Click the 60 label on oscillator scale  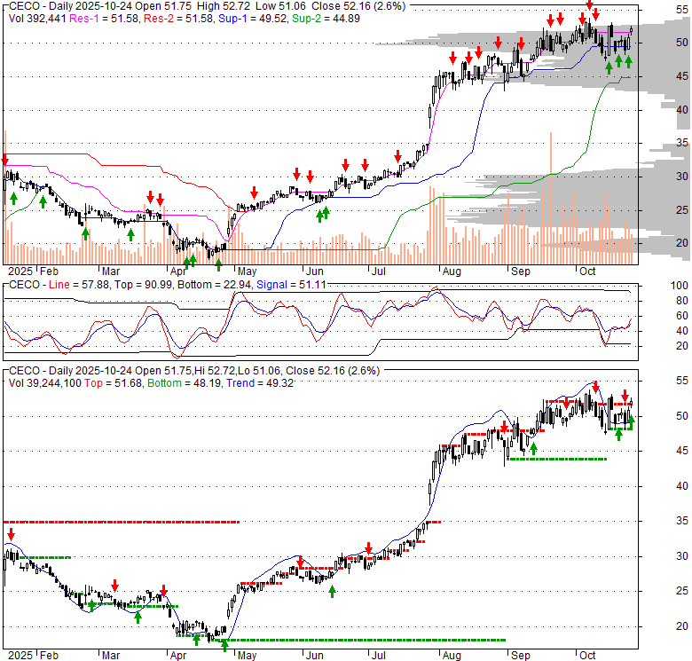click(682, 316)
